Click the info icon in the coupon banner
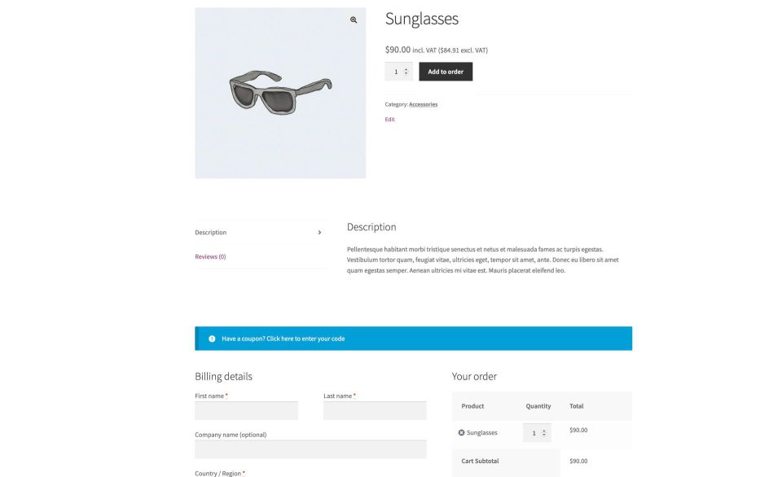Viewport: 782px width, 477px height. pos(212,339)
